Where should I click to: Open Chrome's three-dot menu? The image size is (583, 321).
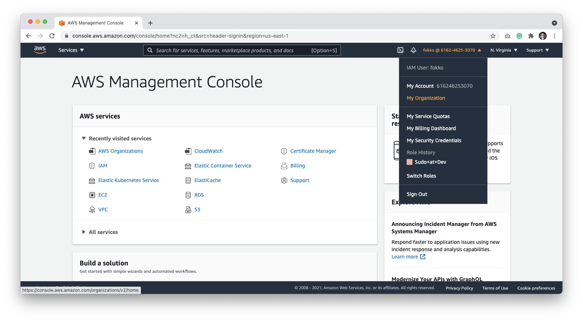554,36
